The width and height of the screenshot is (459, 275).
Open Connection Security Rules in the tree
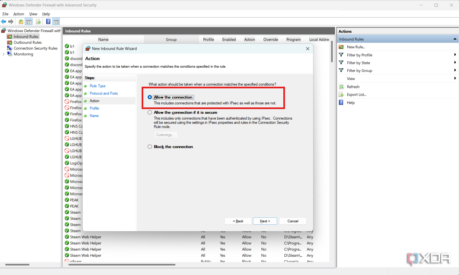pyautogui.click(x=35, y=48)
